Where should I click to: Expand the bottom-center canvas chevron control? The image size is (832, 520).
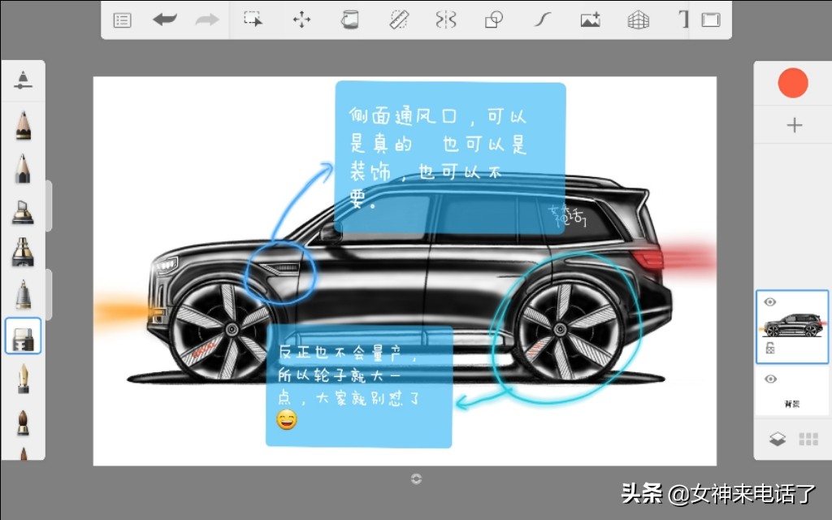tap(416, 479)
